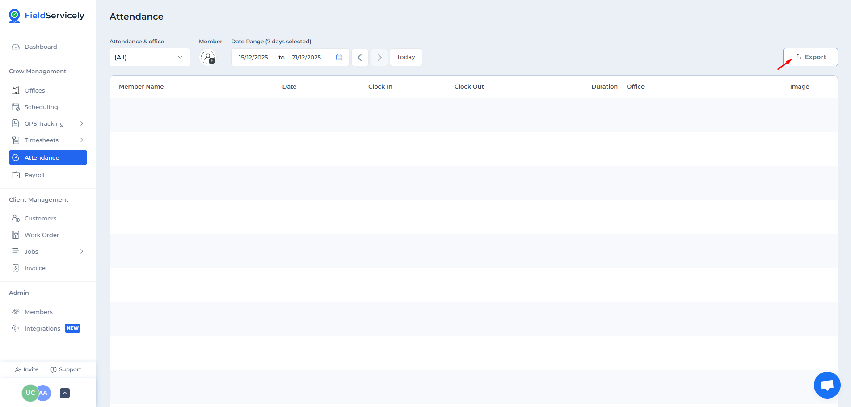Open the Attendance & office dropdown

point(149,57)
